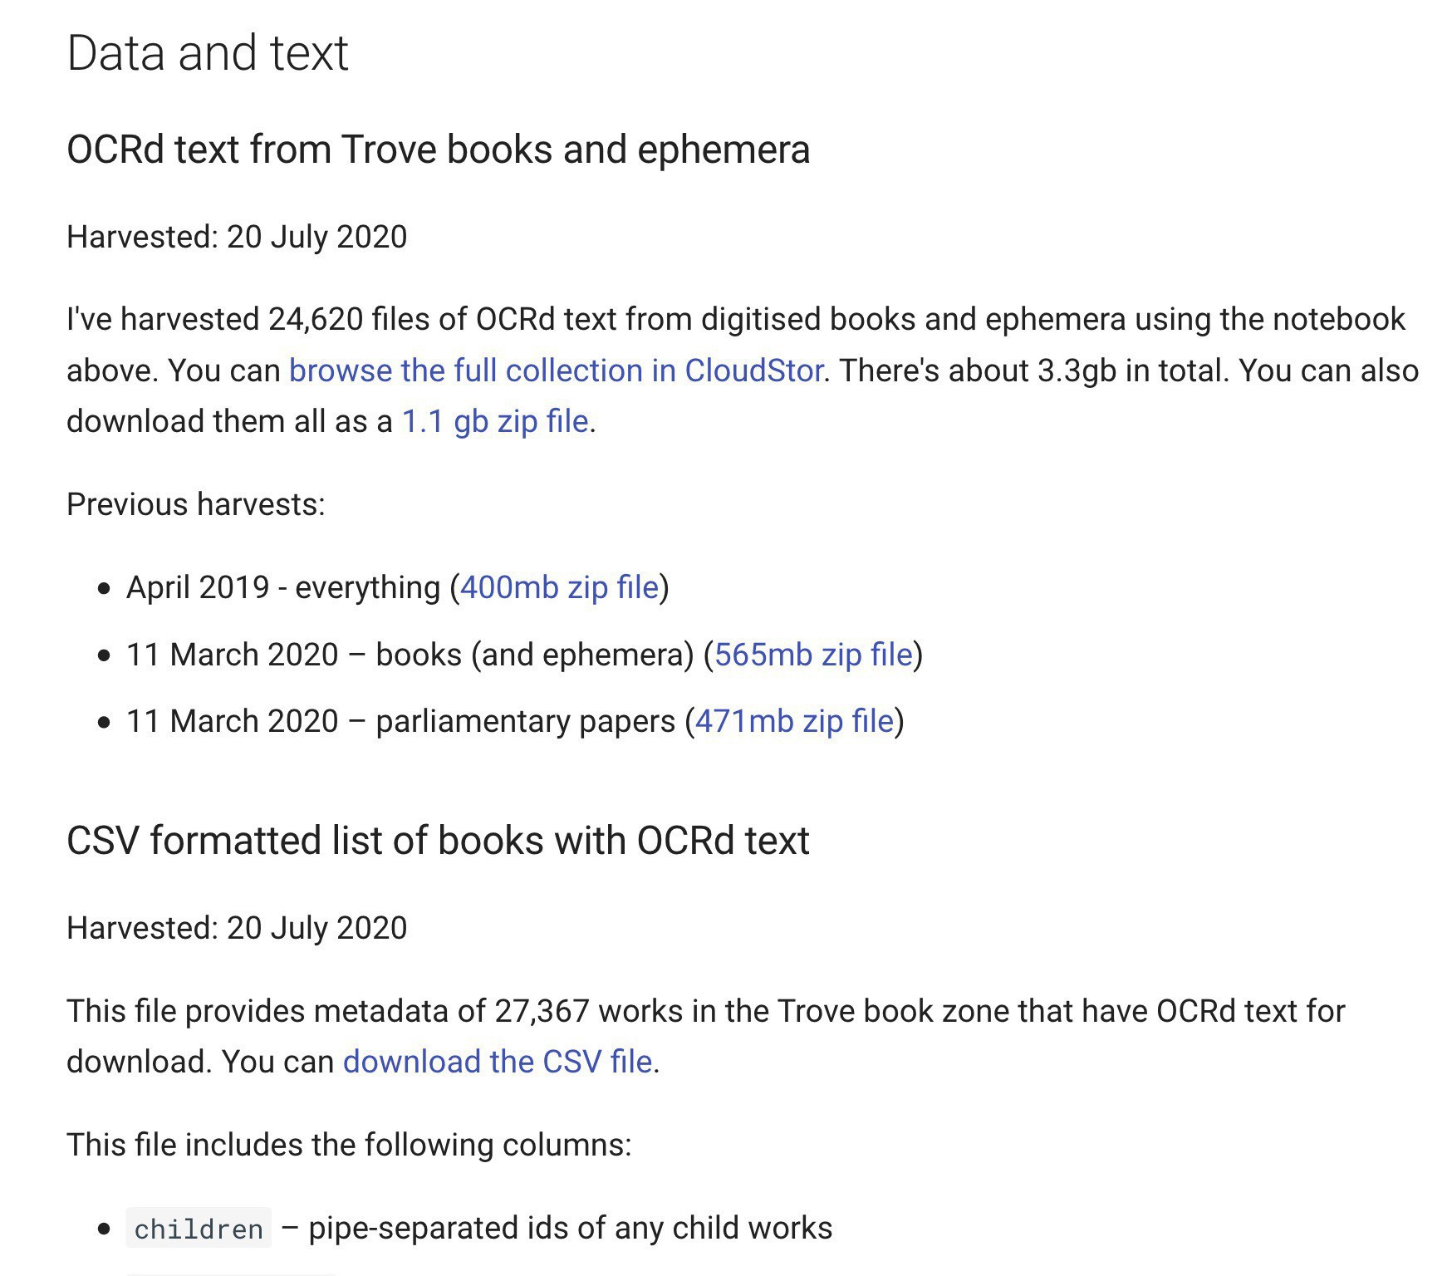Click the OCRd text from Trove books heading
The height and width of the screenshot is (1276, 1452).
coord(438,150)
